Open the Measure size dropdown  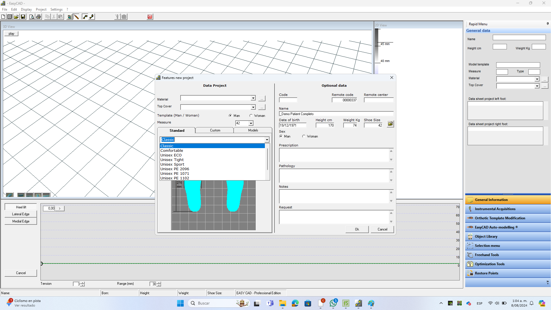click(251, 123)
